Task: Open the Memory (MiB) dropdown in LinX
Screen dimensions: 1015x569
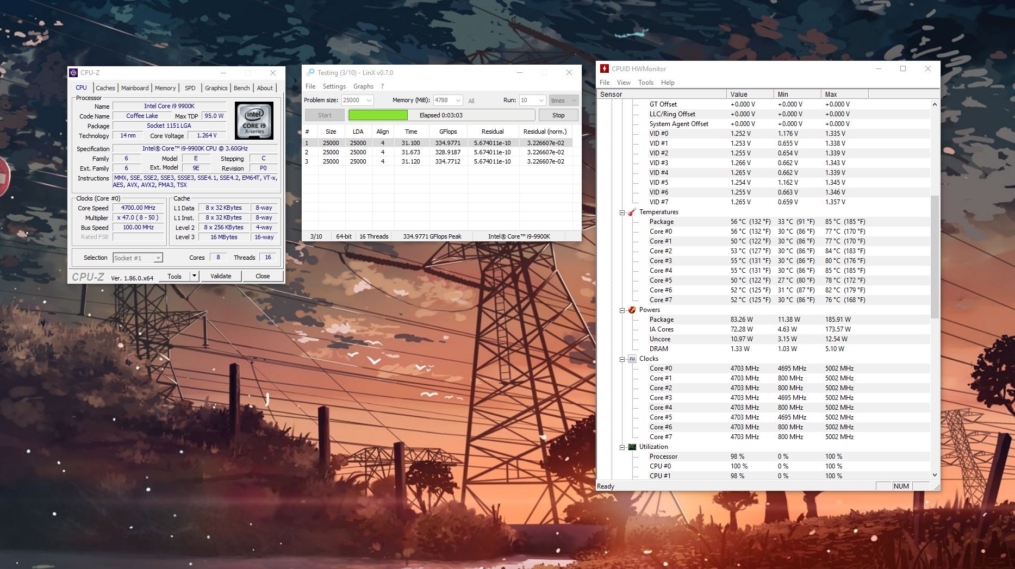Action: (458, 101)
